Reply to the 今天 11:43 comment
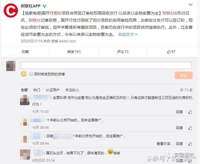This screenshot has height=164, width=200. pos(179,112)
